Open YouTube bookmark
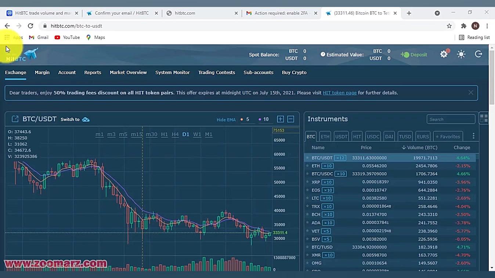Image resolution: width=495 pixels, height=278 pixels. [67, 37]
